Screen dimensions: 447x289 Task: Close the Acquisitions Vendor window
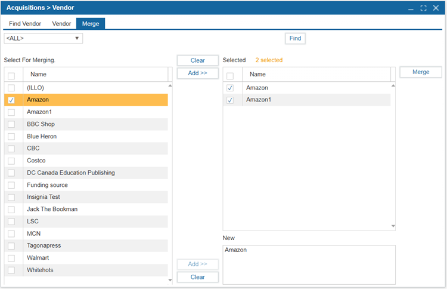pos(436,8)
